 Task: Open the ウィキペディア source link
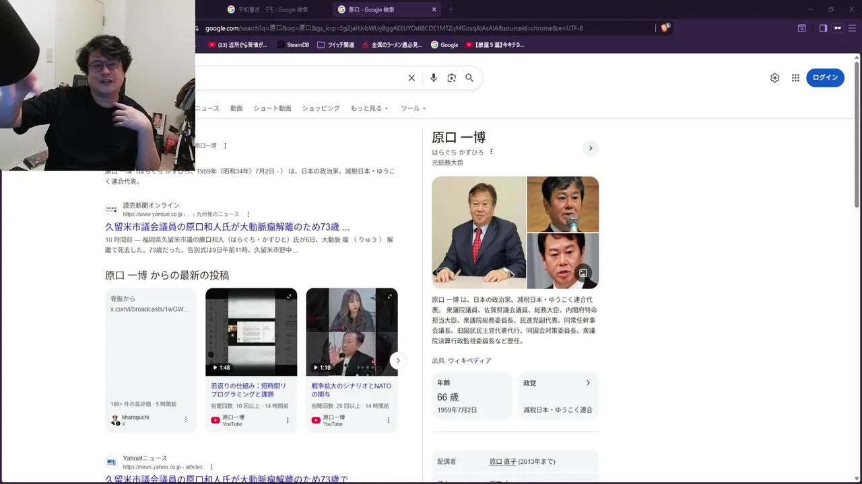[469, 361]
